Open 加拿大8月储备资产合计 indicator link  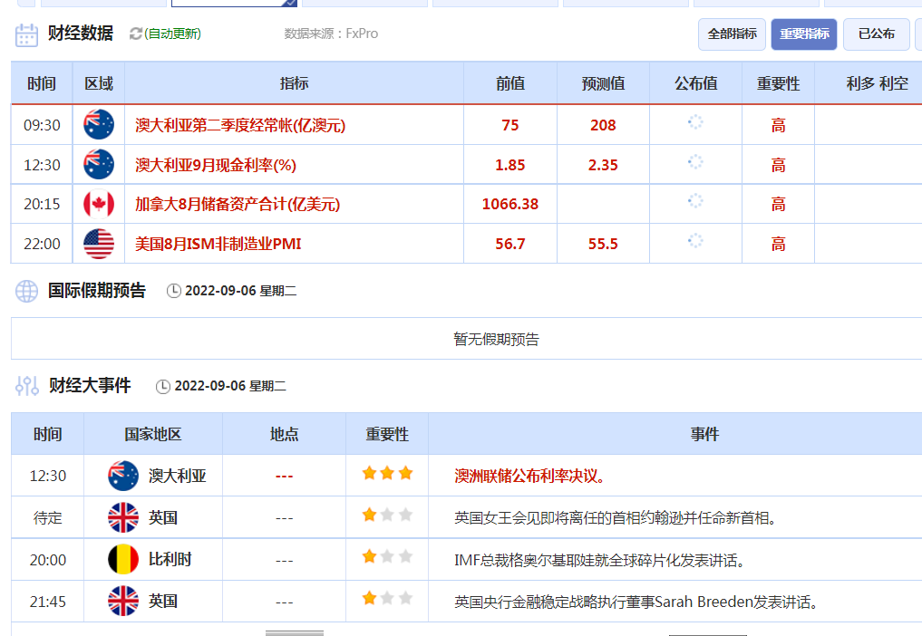(x=238, y=204)
